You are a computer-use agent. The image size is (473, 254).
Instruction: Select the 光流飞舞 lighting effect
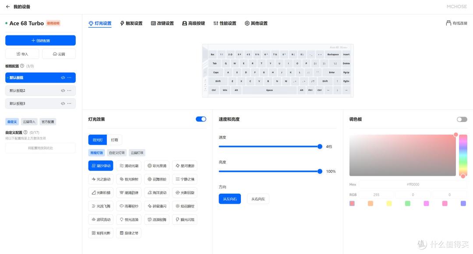[x=101, y=206]
